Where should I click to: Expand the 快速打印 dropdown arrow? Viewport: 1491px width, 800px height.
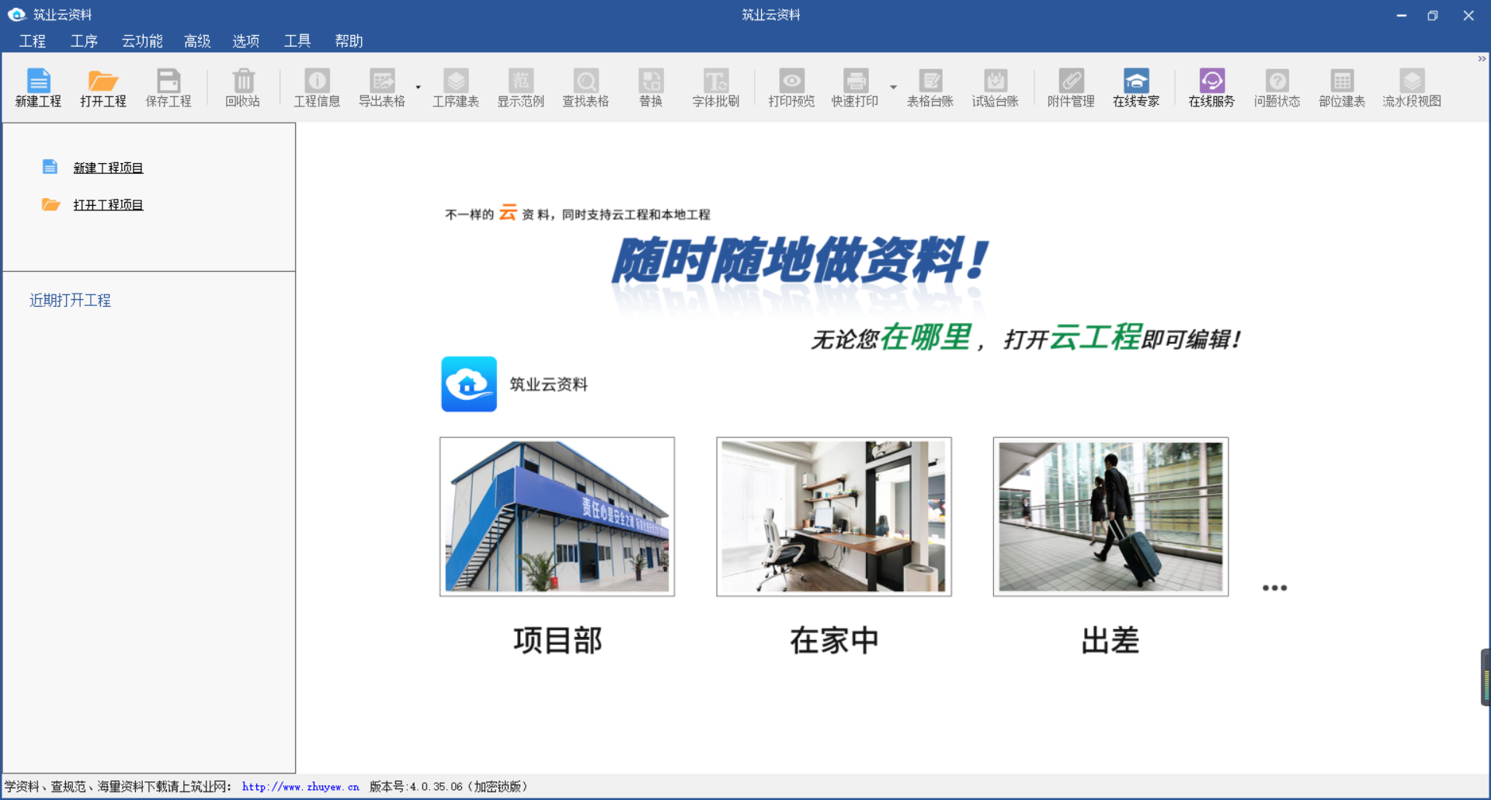pos(893,87)
